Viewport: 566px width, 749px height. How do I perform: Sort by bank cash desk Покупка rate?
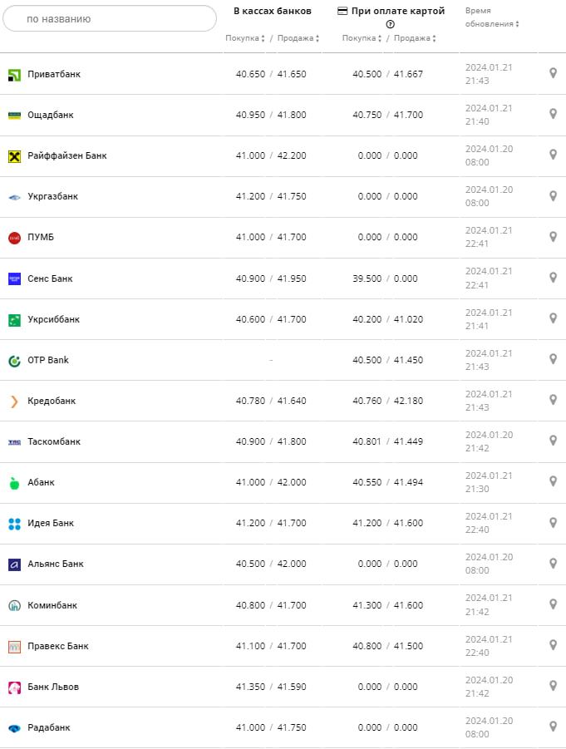pyautogui.click(x=245, y=38)
